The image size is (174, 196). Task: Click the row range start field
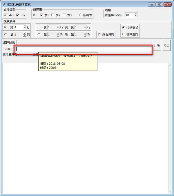pos(52,27)
